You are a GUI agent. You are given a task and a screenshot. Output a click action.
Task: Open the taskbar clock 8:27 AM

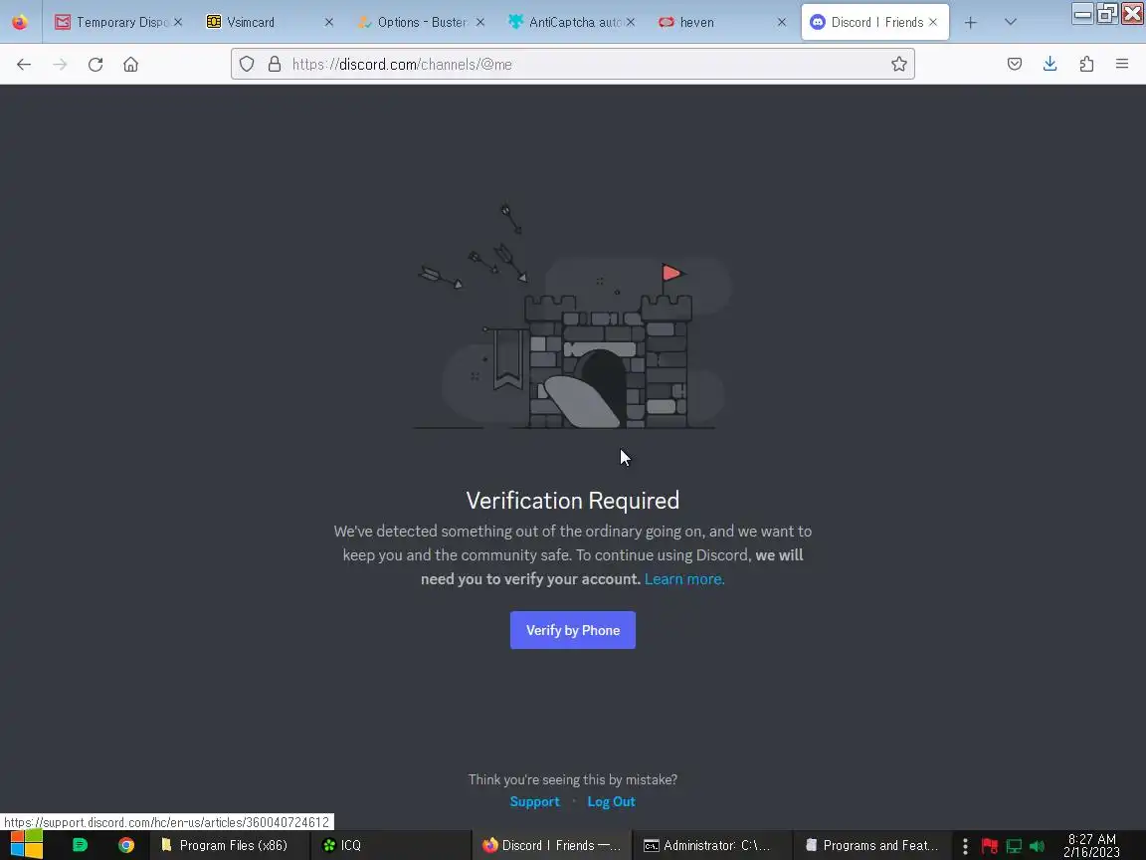tap(1092, 845)
